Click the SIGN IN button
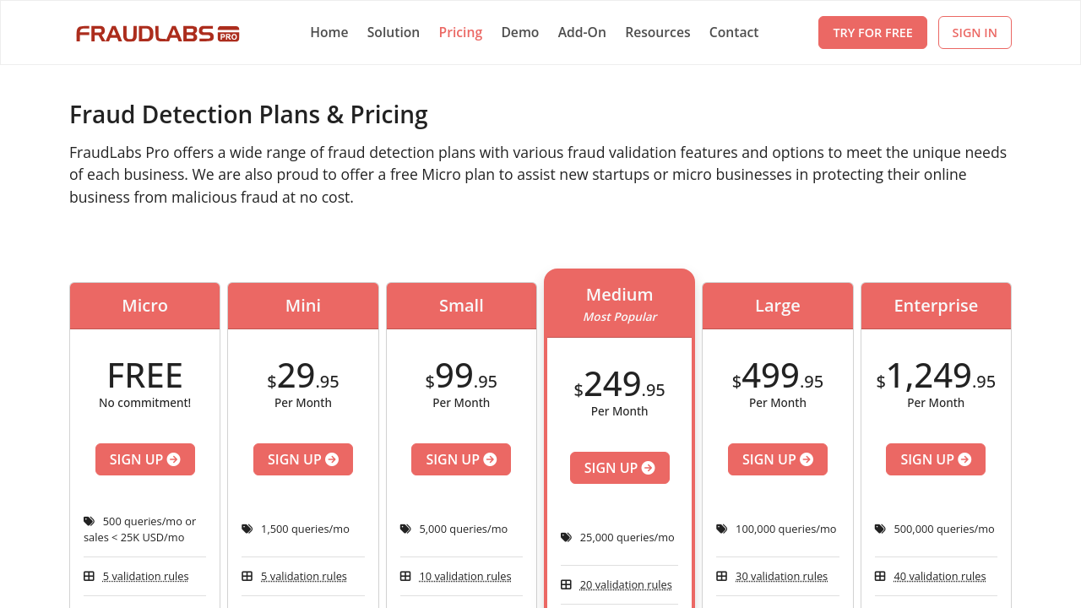 point(975,33)
